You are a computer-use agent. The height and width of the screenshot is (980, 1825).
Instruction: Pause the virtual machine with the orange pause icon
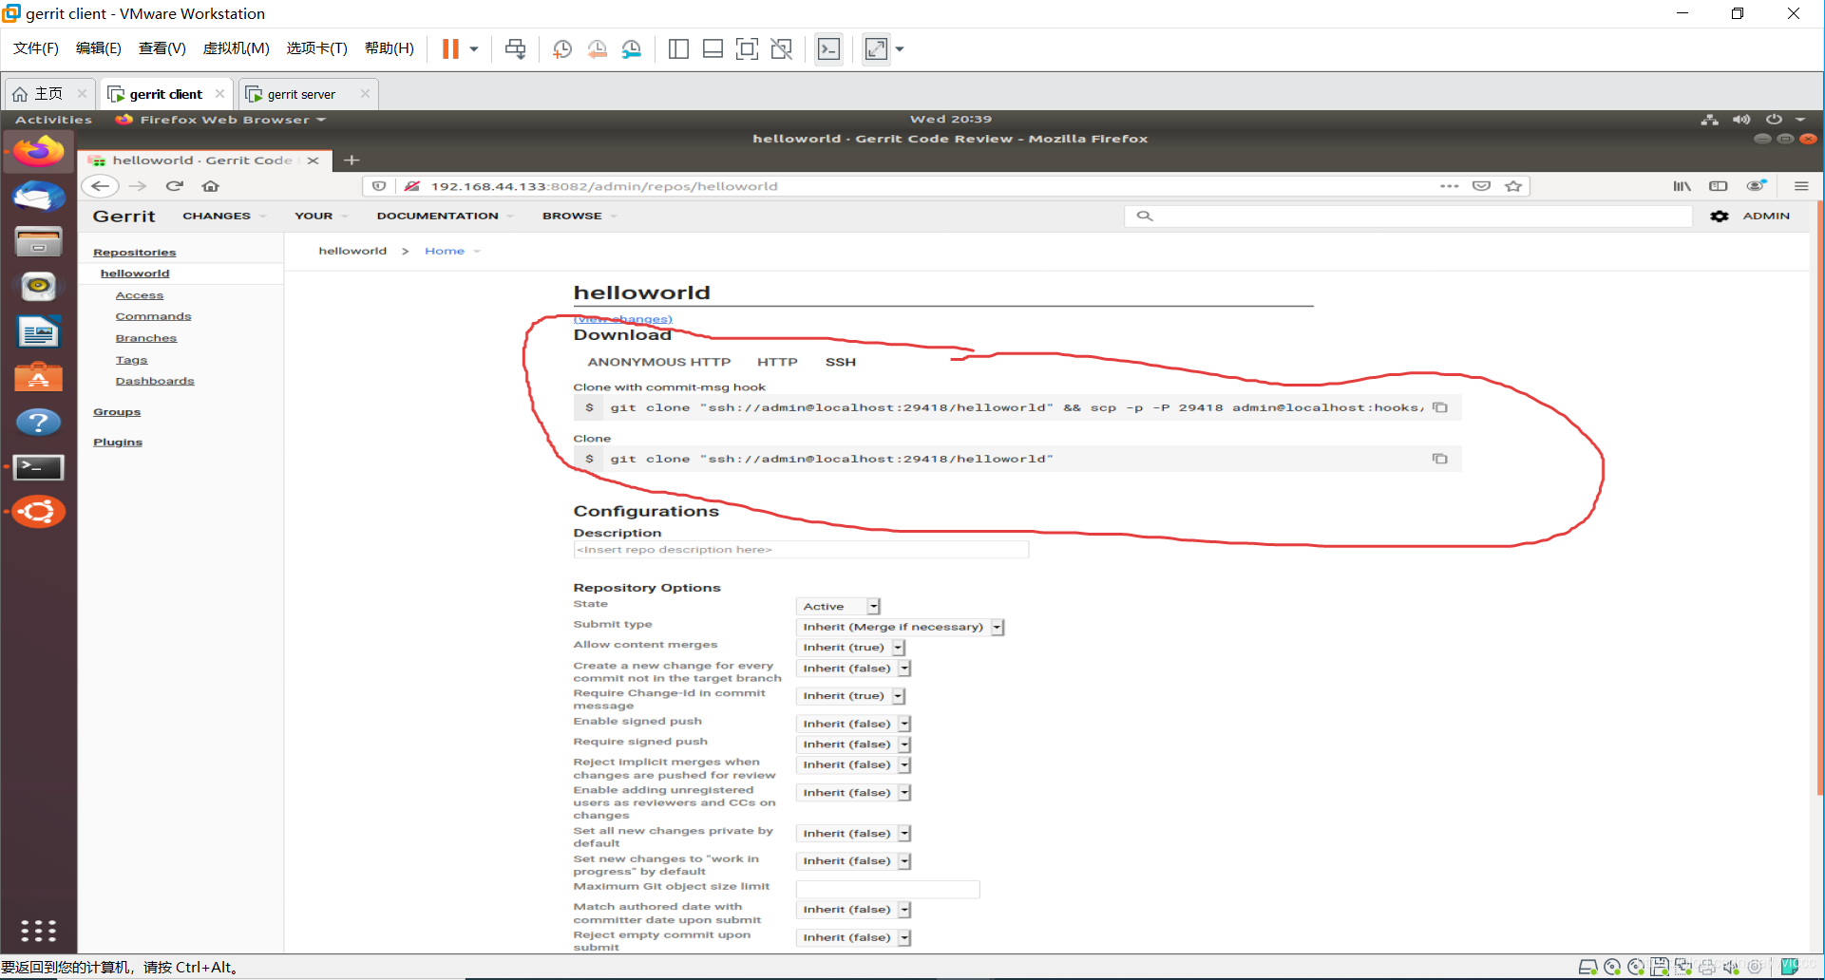click(450, 49)
